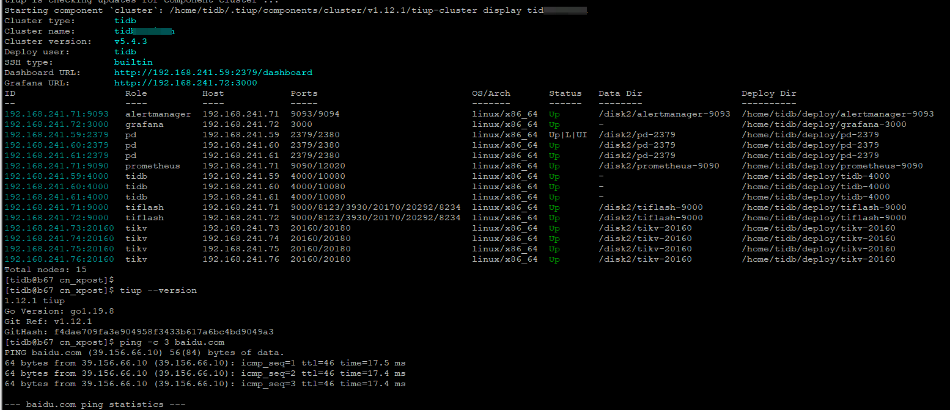950x410 pixels.
Task: Click the SSH type value builtin
Action: click(133, 62)
